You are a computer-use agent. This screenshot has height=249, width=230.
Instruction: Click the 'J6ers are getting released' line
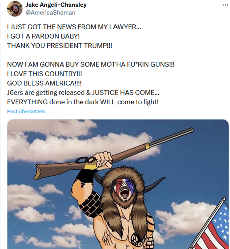(x=83, y=93)
